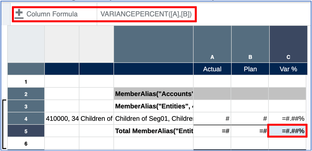Select column A header
This screenshot has width=312, height=151.
tap(212, 57)
